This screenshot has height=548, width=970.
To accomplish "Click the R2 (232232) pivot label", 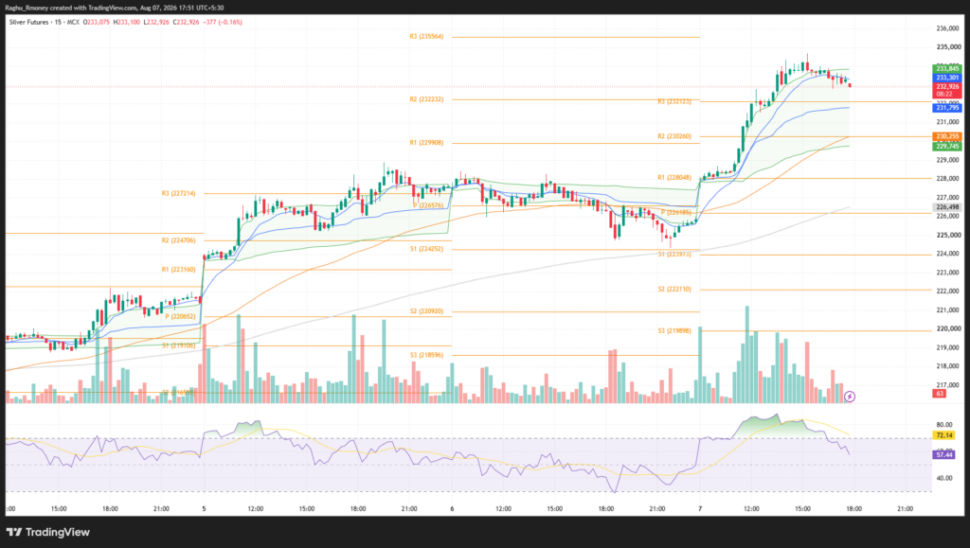I will 426,98.
